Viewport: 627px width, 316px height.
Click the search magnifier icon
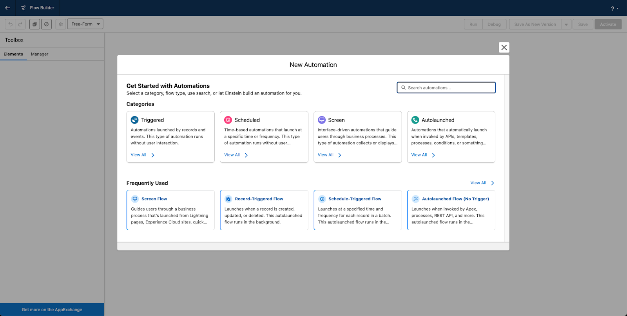tap(403, 87)
